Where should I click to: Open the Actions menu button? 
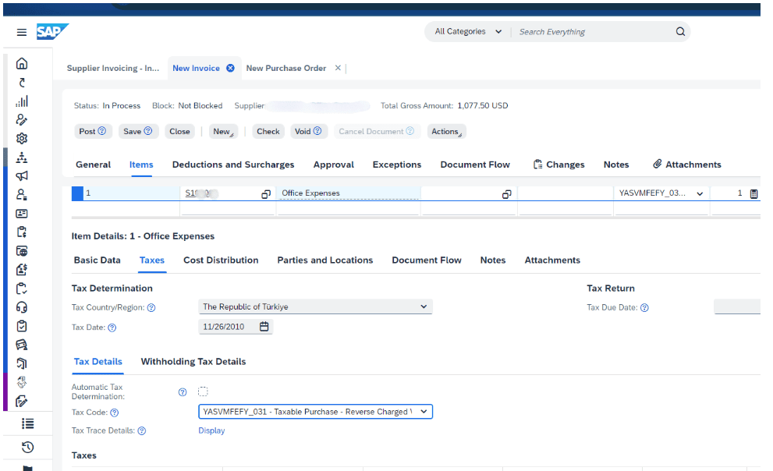point(446,132)
